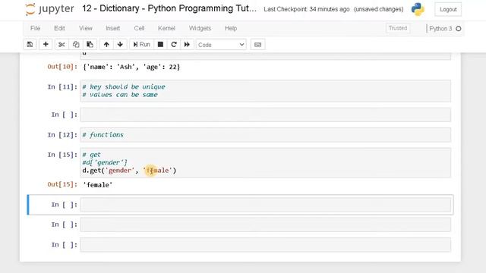486x273 pixels.
Task: Move selected cell up arrow
Action: click(x=106, y=45)
